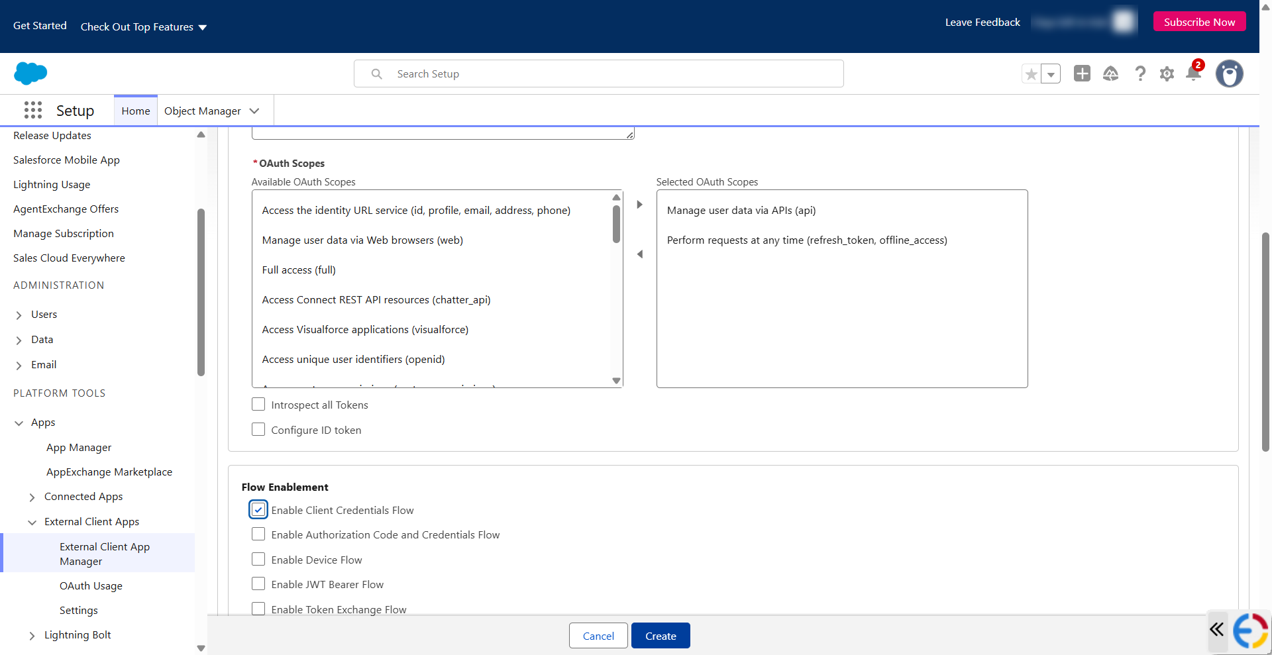Open the favorites list dropdown arrow
1272x655 pixels.
(x=1051, y=74)
